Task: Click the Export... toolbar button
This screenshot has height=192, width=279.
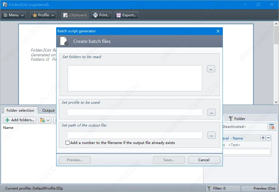Action: pos(126,15)
